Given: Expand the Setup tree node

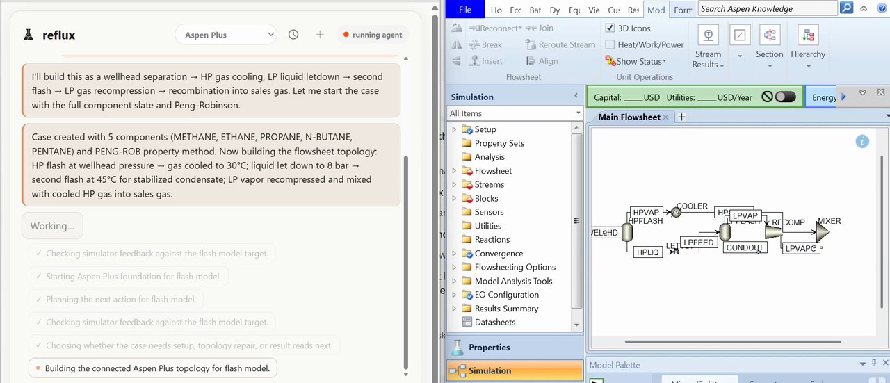Looking at the screenshot, I should coord(454,129).
